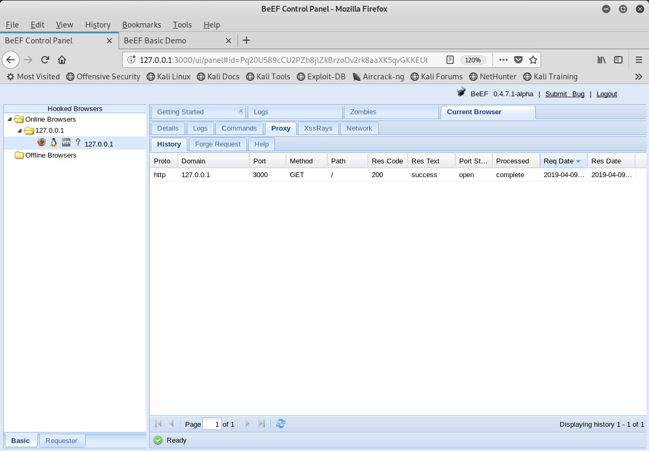Click the GET method cell
The height and width of the screenshot is (451, 649).
(306, 175)
